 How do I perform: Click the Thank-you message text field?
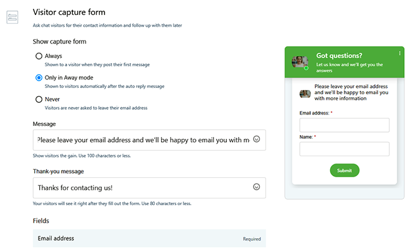(143, 187)
